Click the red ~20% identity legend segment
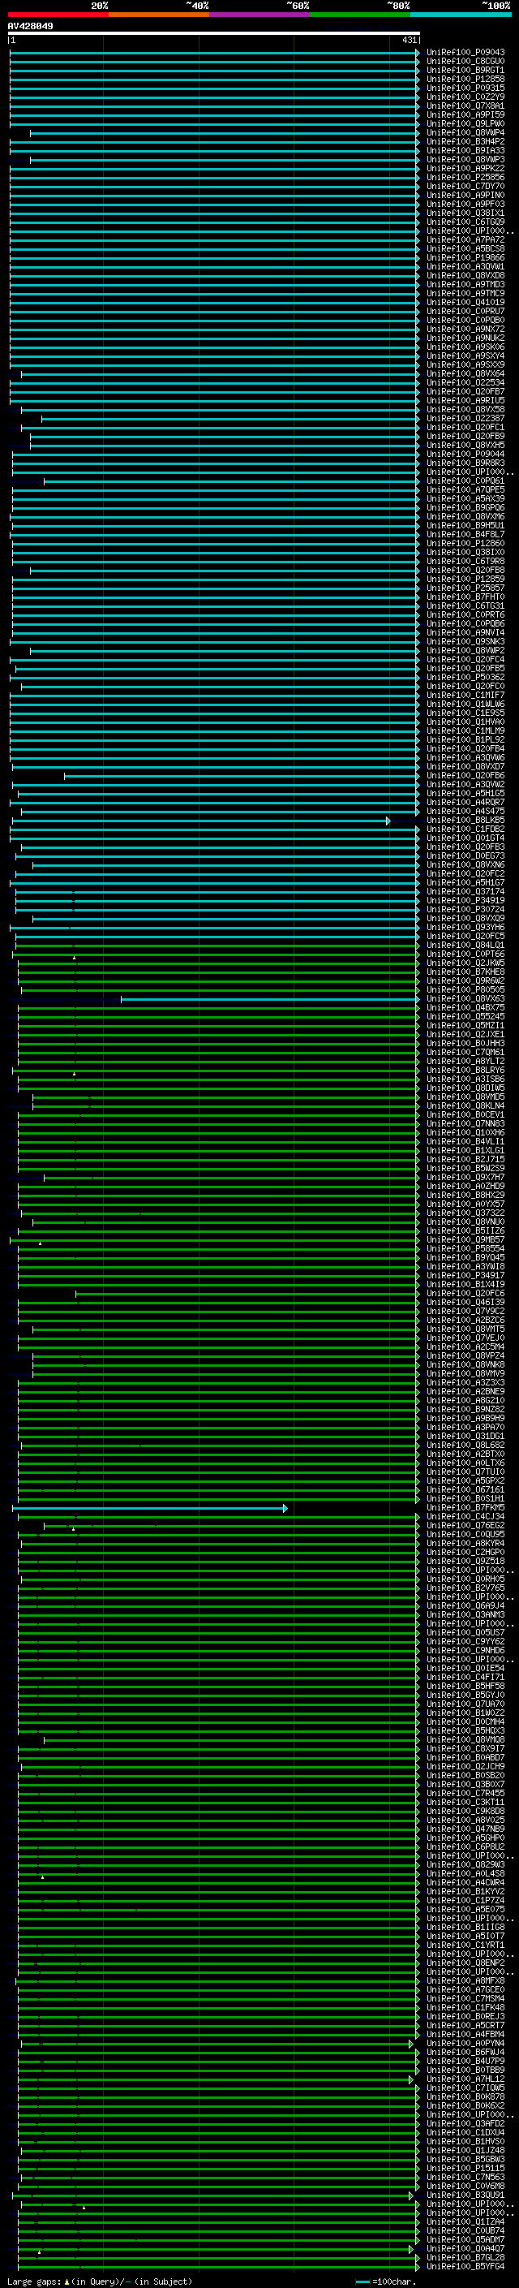Viewport: 519px width, 2288px height. 58,15
